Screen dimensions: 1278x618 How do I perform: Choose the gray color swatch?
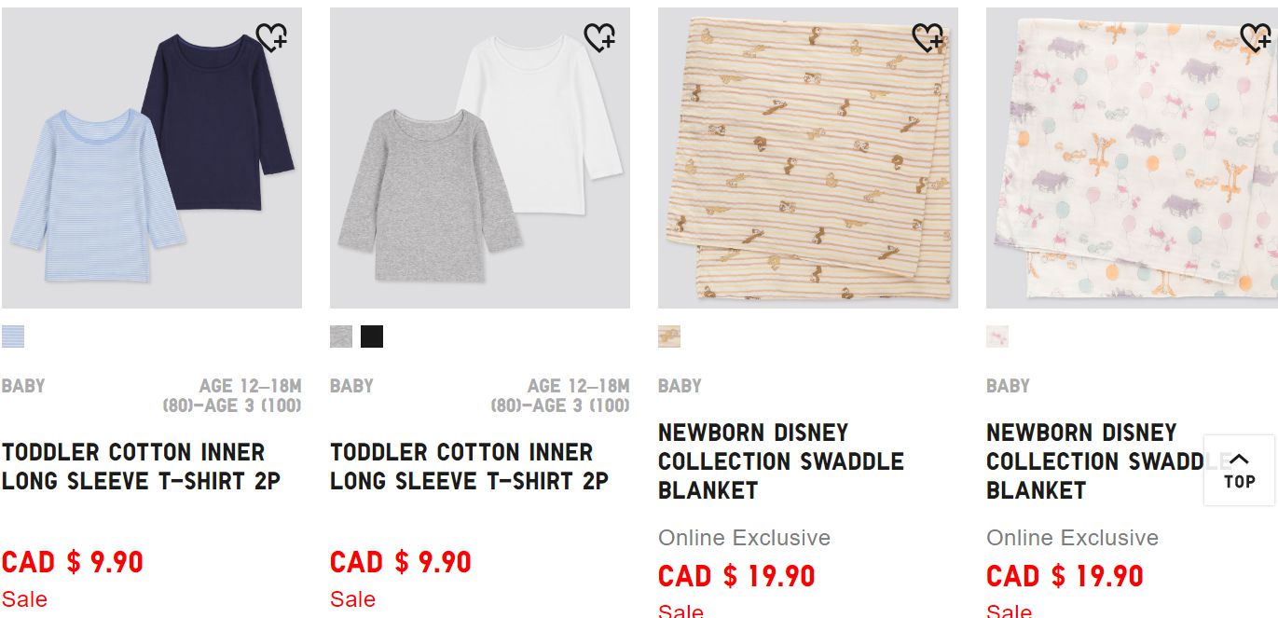pyautogui.click(x=341, y=336)
